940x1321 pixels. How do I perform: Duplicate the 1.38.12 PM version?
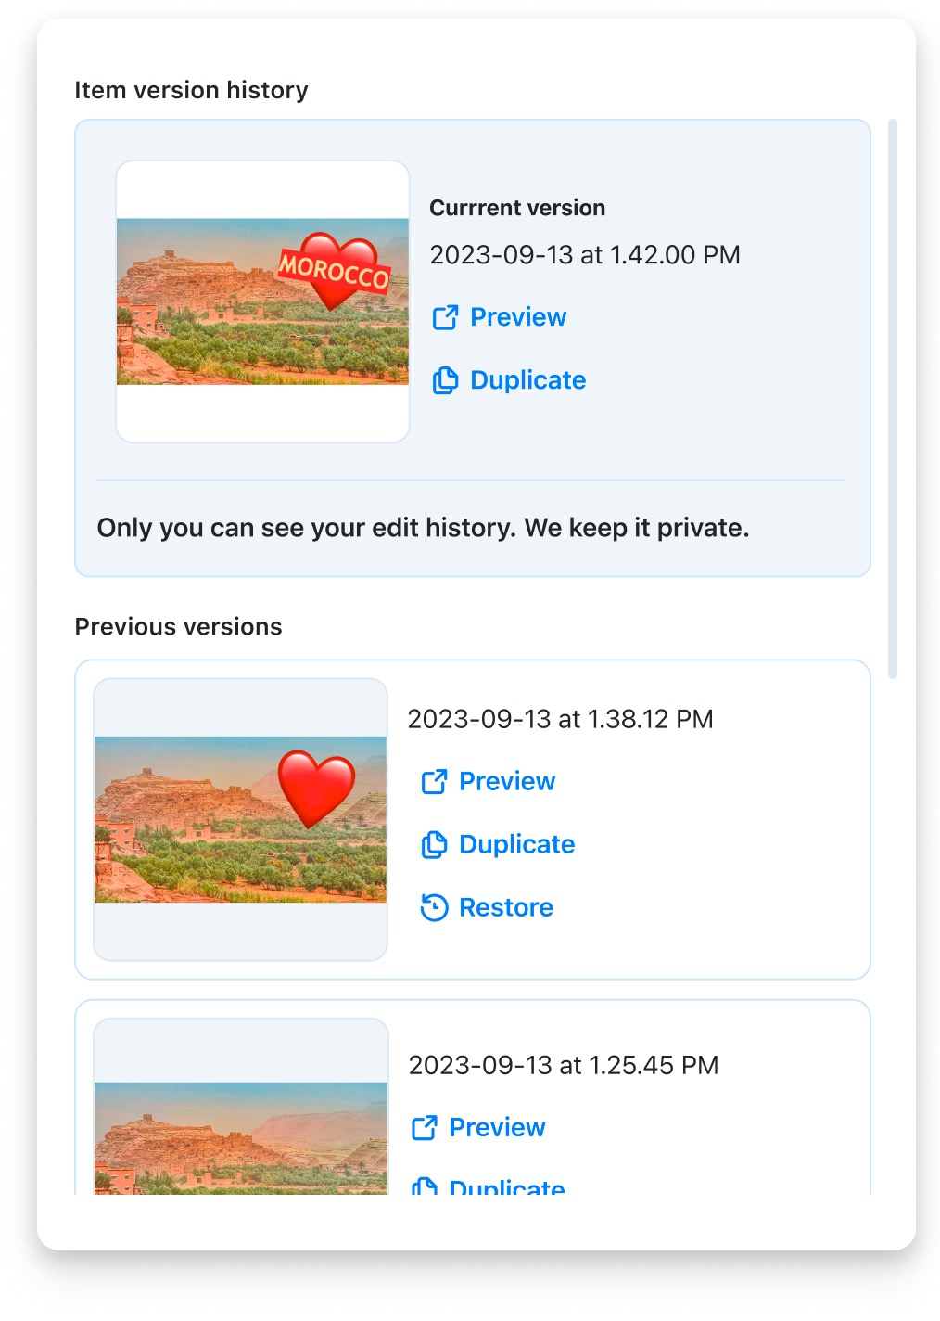(x=516, y=845)
